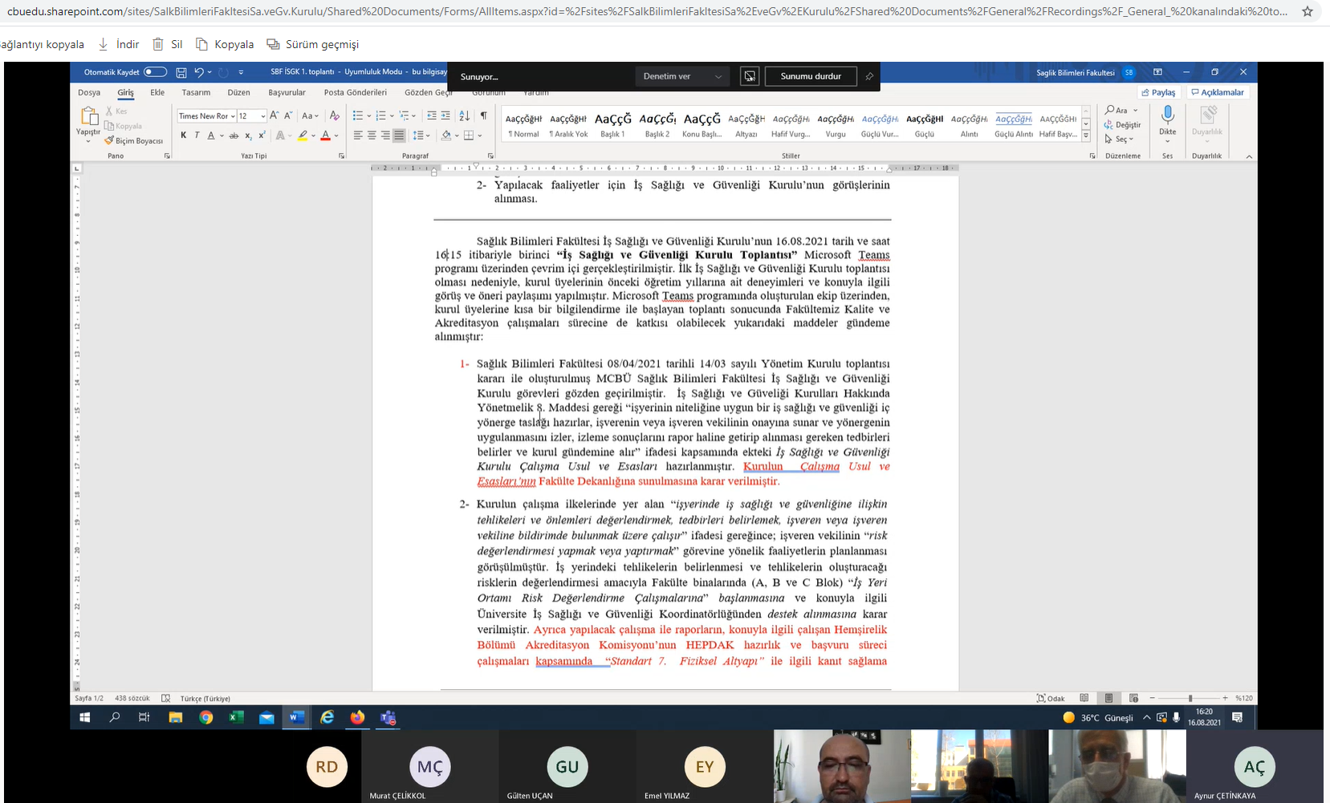Click the sort A-Z icon

tap(464, 116)
